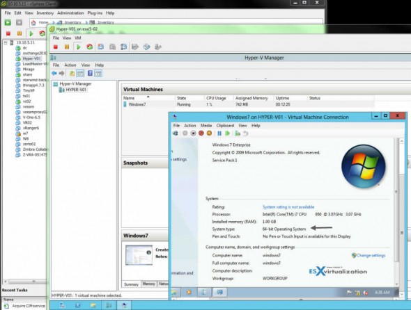The image size is (411, 310).
Task: Select the Windows7 row in Virtual Machines list
Action: [x=249, y=104]
